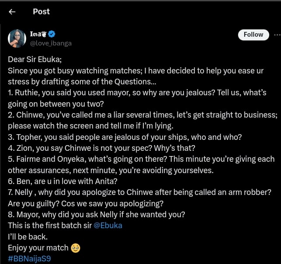Click question 4 addressed to Zion
Screen dimensions: 281x264
[x=101, y=148]
